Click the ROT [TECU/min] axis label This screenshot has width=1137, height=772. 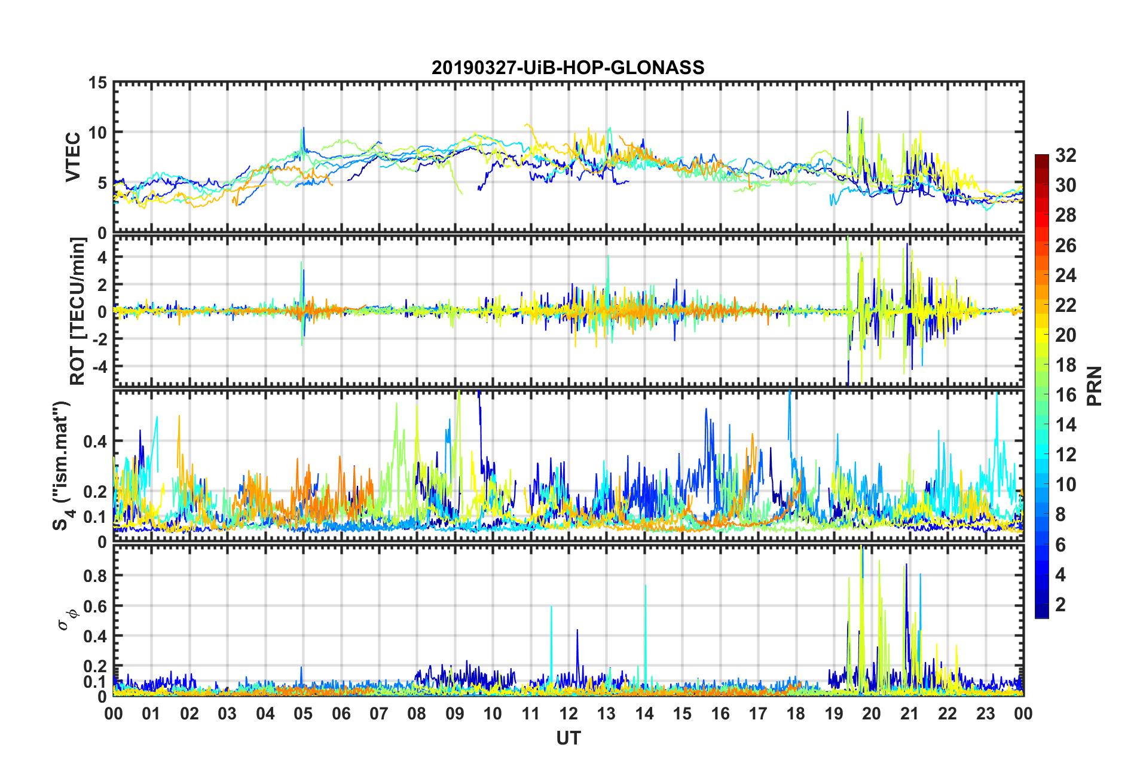(x=78, y=311)
